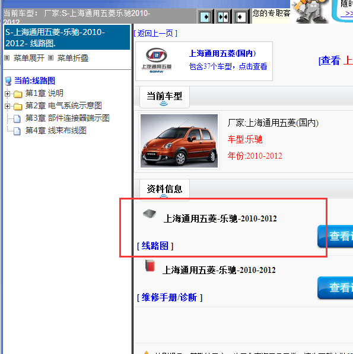Open the 线路图 link
Image resolution: width=353 pixels, height=354 pixels.
coord(155,246)
